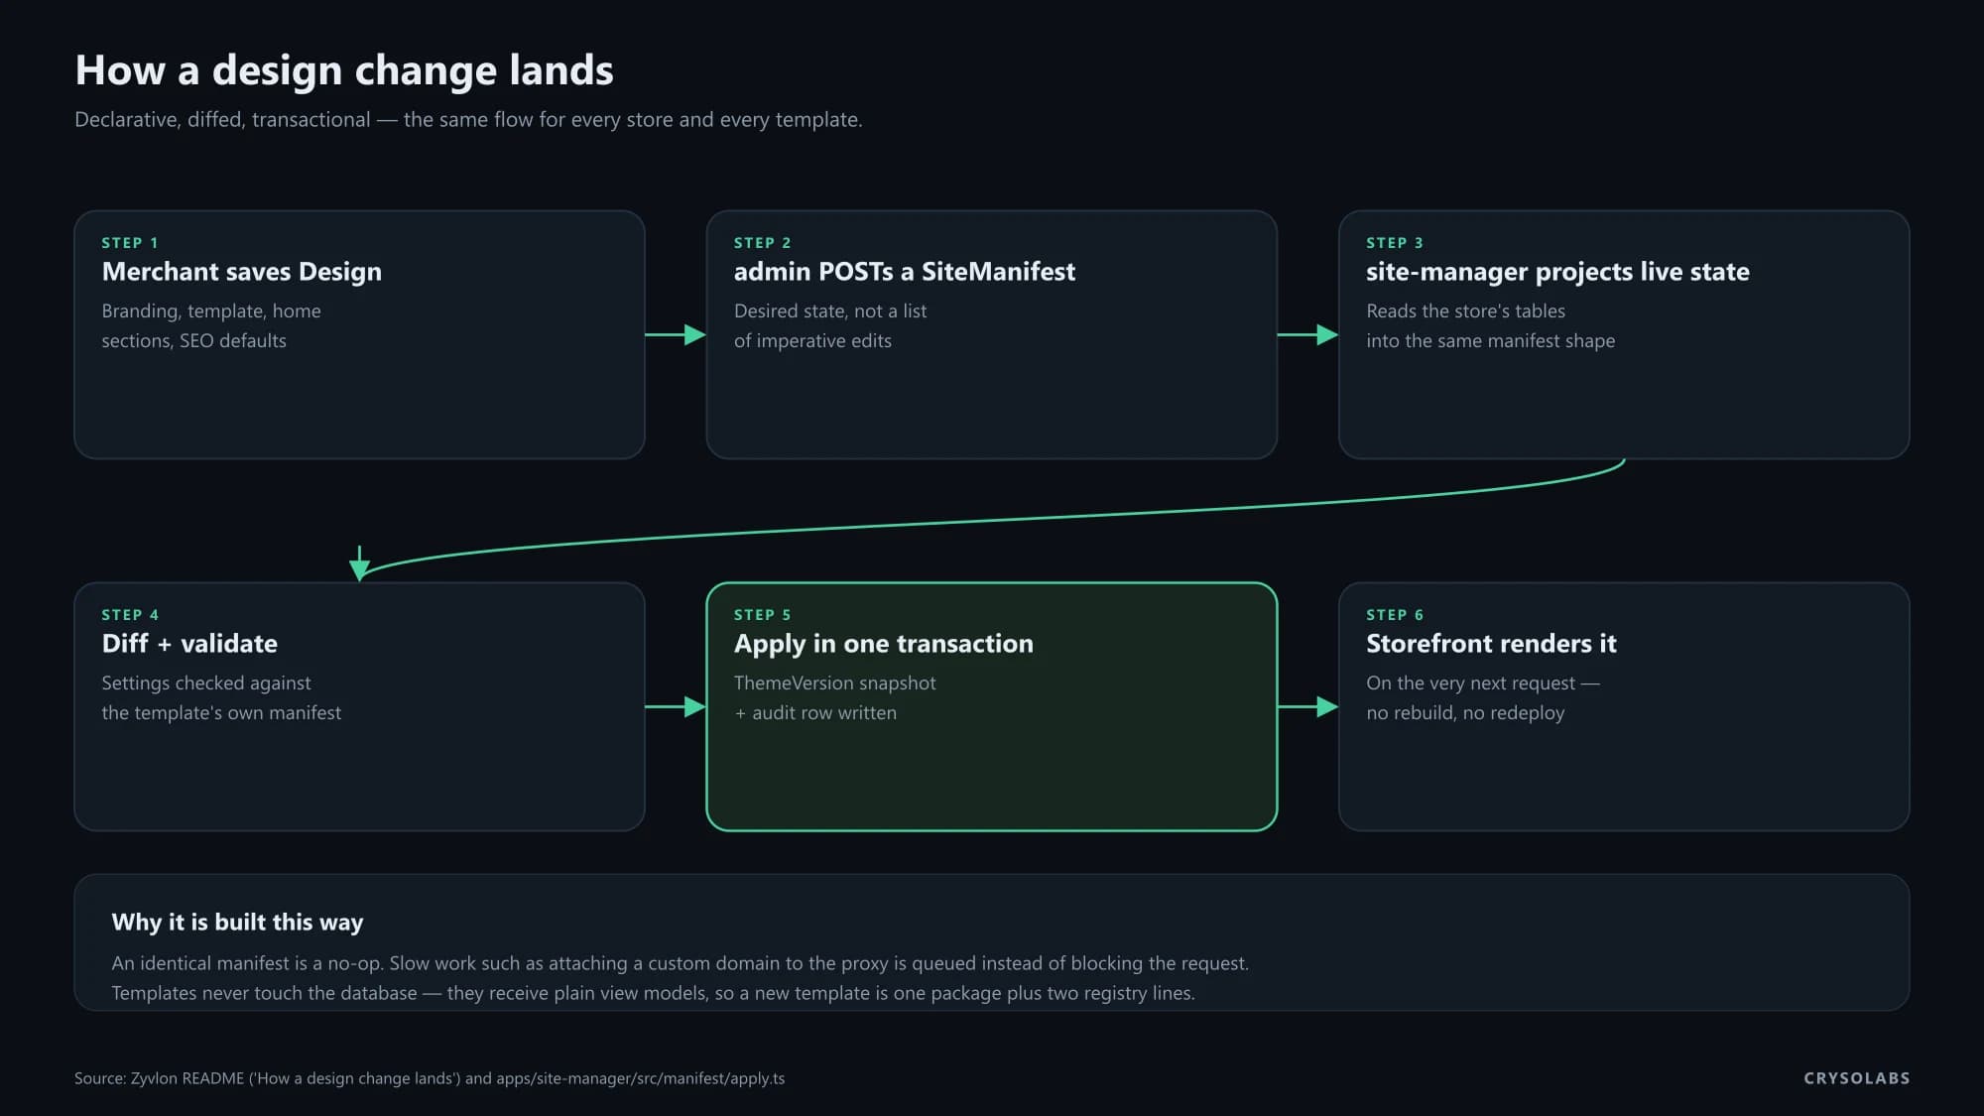Screen dimensions: 1984x1116
Task: Click text 'sections, SEO defaults'
Action: coord(193,341)
